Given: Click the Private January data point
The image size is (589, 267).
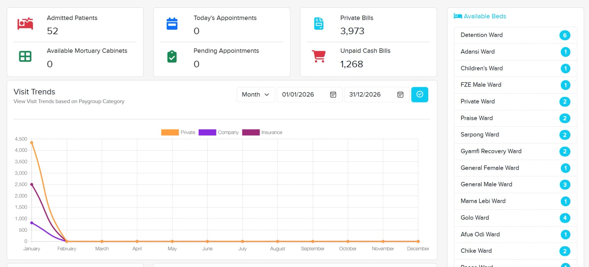Looking at the screenshot, I should (32, 142).
